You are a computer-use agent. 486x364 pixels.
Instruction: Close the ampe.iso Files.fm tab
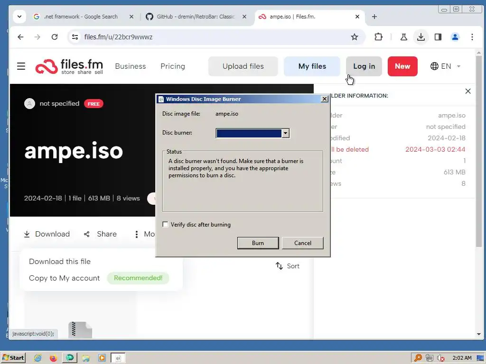(x=357, y=17)
